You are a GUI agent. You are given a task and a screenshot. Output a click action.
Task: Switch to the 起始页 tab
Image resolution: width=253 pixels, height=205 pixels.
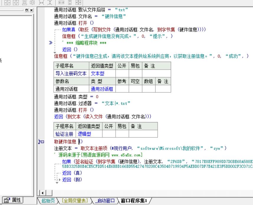click(48, 201)
